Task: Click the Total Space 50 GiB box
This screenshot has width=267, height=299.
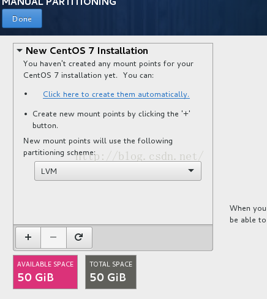Action: point(111,272)
